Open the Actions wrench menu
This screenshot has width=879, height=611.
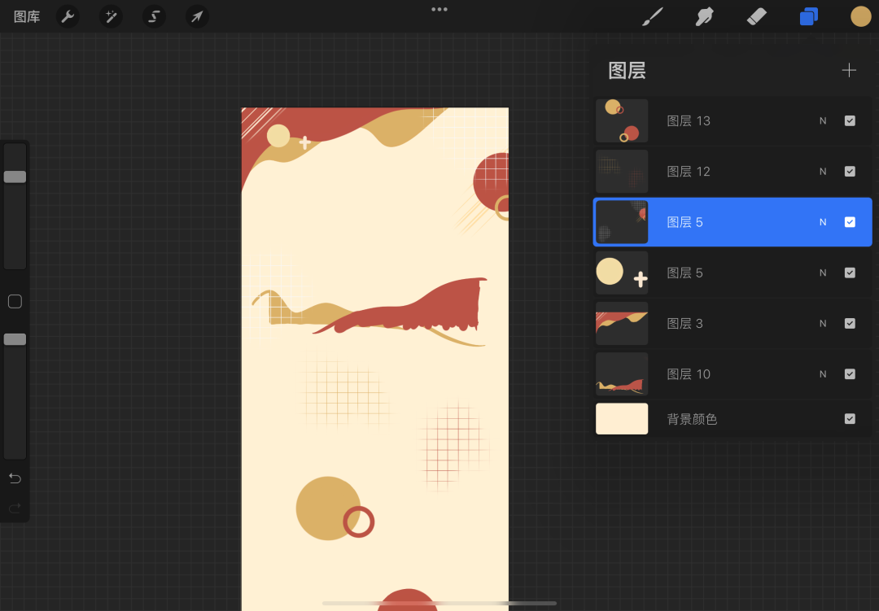click(x=68, y=16)
